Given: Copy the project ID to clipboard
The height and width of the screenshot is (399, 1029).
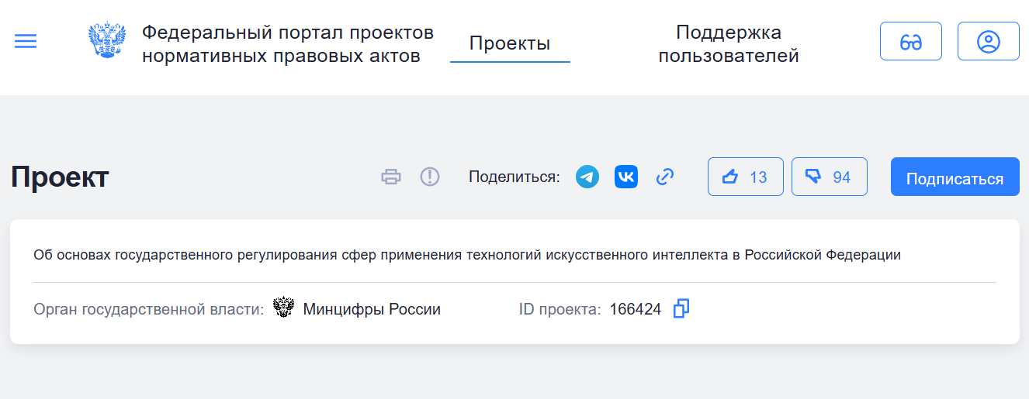Looking at the screenshot, I should point(681,309).
